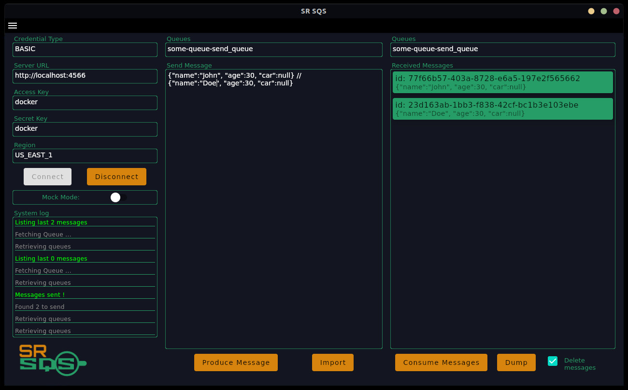628x390 pixels.
Task: Open the Queues dropdown above Received Messages
Action: [x=503, y=49]
